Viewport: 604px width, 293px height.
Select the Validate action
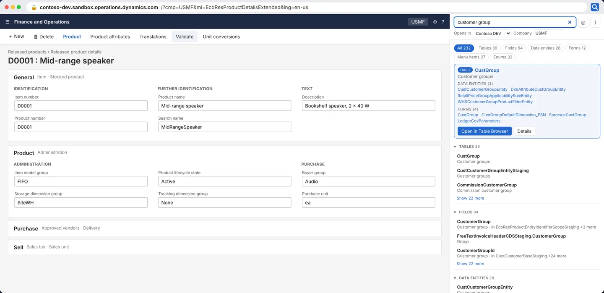coord(185,37)
